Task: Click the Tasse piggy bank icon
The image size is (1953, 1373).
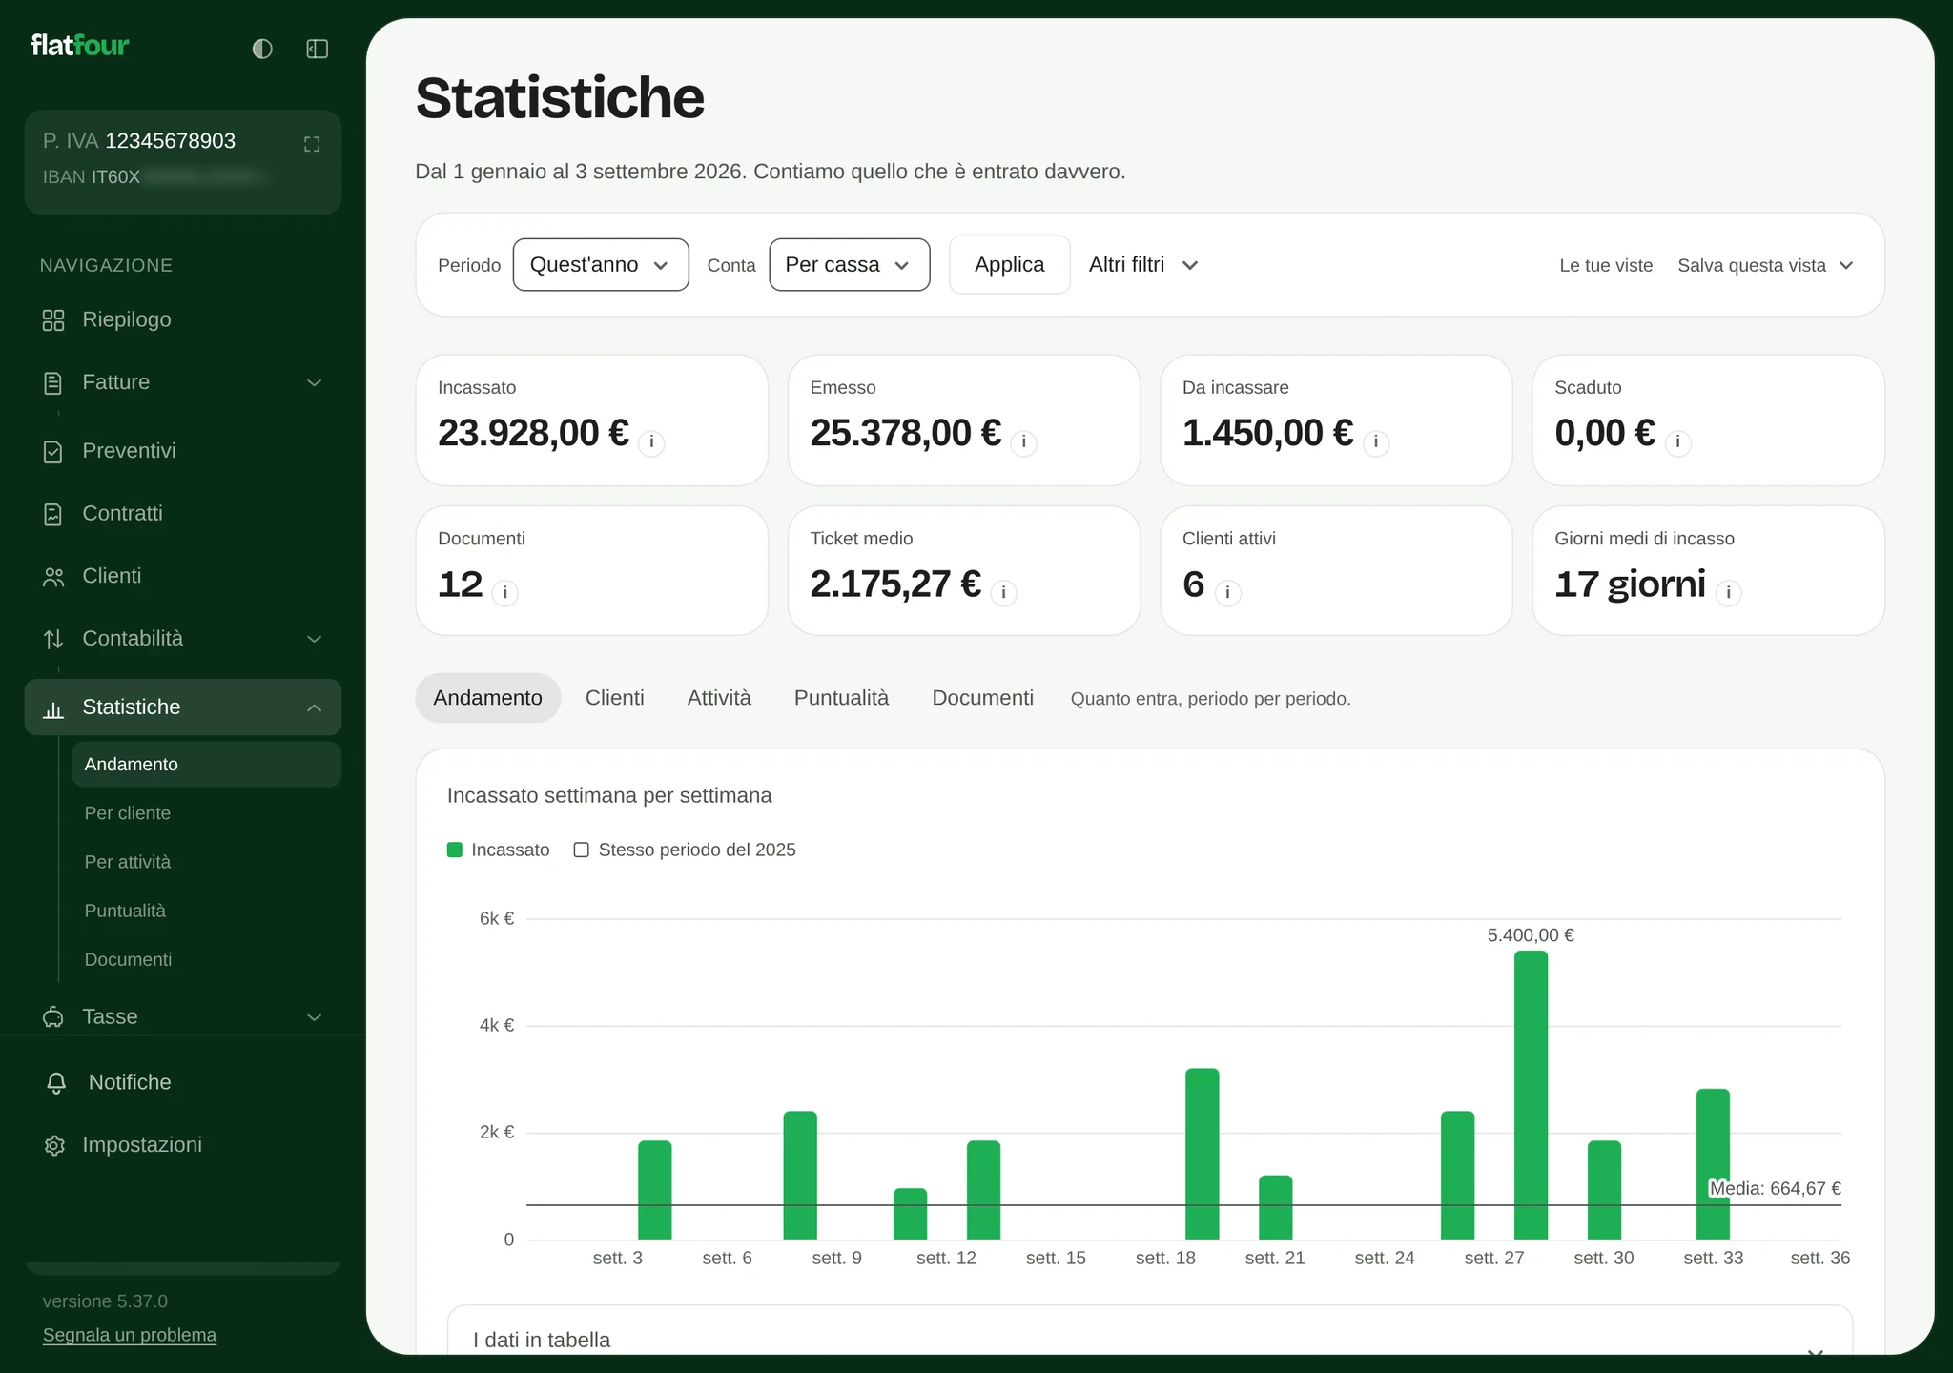Action: [x=53, y=1017]
